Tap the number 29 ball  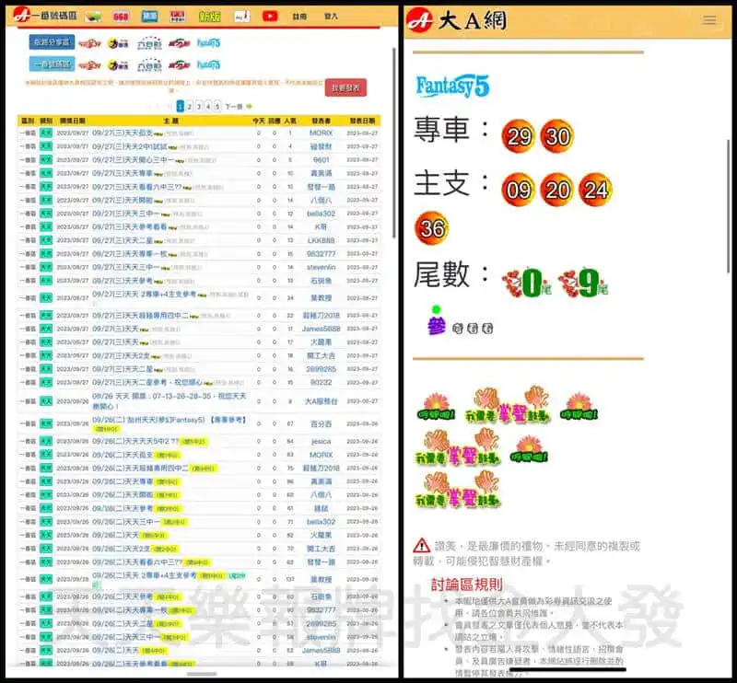pyautogui.click(x=520, y=137)
